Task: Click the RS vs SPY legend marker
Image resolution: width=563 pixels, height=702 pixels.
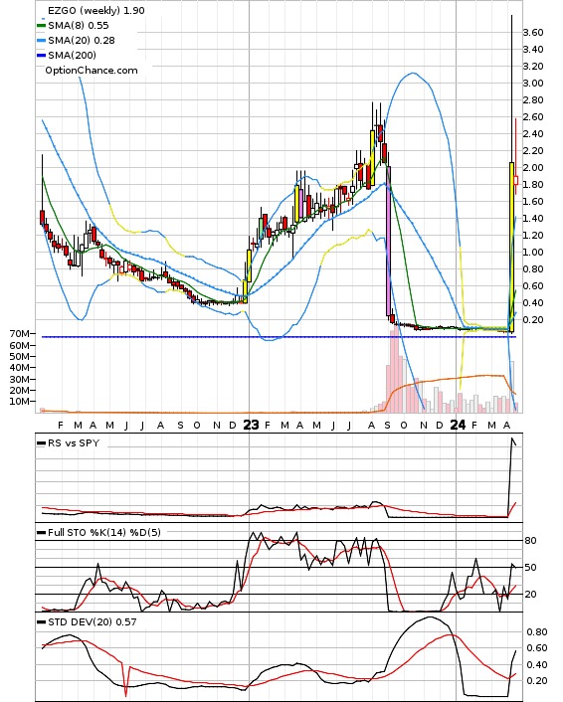Action: [41, 443]
